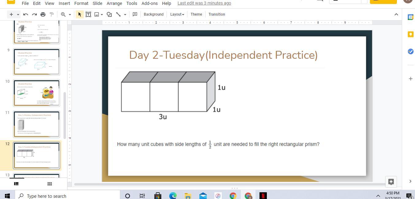This screenshot has width=415, height=199.
Task: Open the Add-ons menu
Action: (149, 3)
